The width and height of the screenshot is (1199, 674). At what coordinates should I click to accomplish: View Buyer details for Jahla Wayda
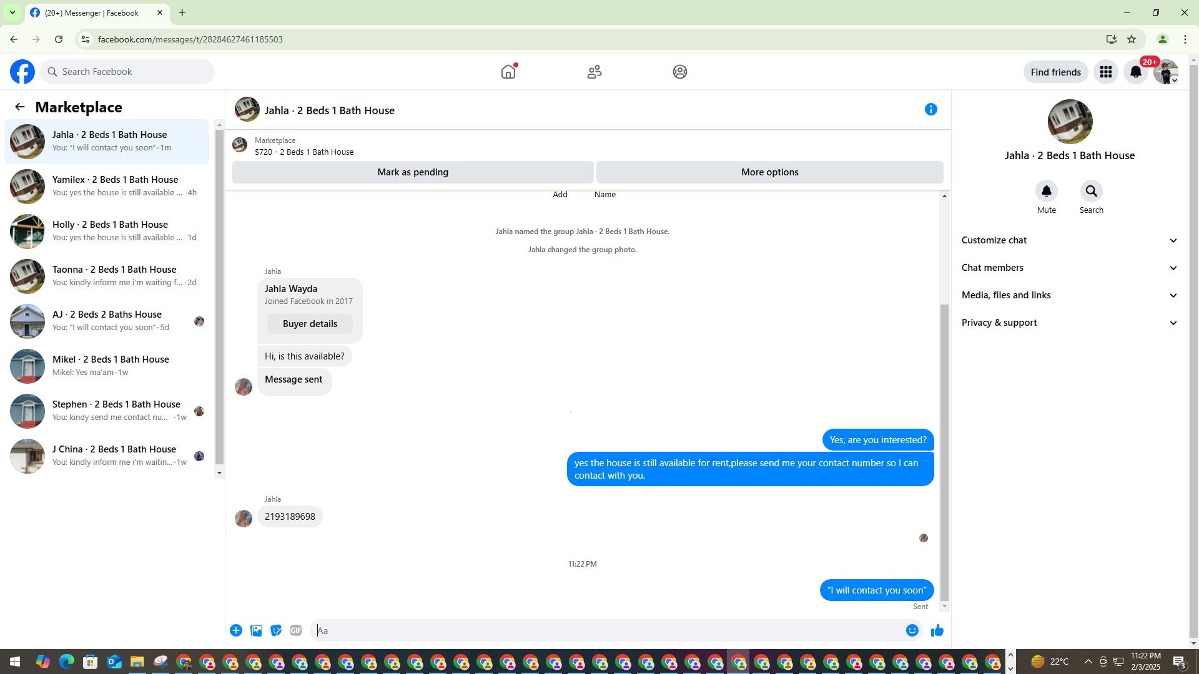[x=310, y=324]
